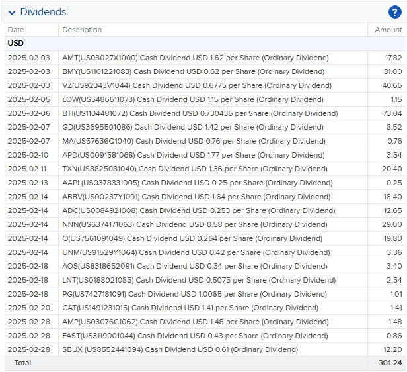Click the date 2025-02-05 in LOW row
The width and height of the screenshot is (407, 372).
coord(29,99)
